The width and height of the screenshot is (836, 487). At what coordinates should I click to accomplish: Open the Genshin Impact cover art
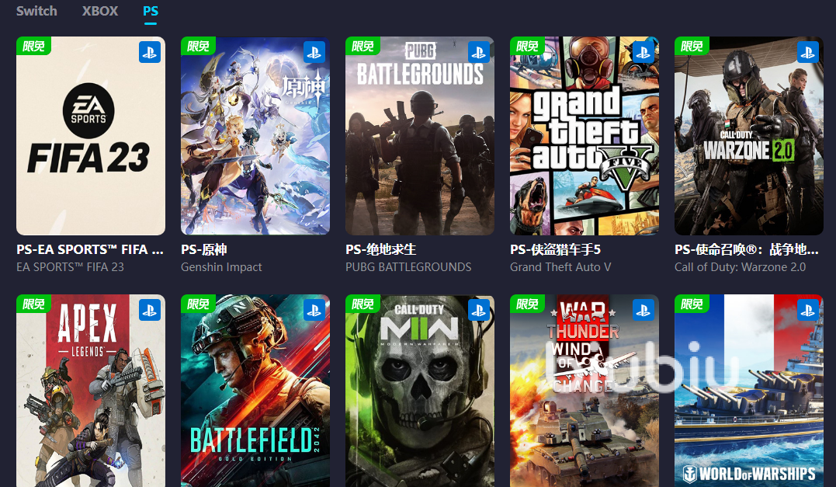coord(255,135)
